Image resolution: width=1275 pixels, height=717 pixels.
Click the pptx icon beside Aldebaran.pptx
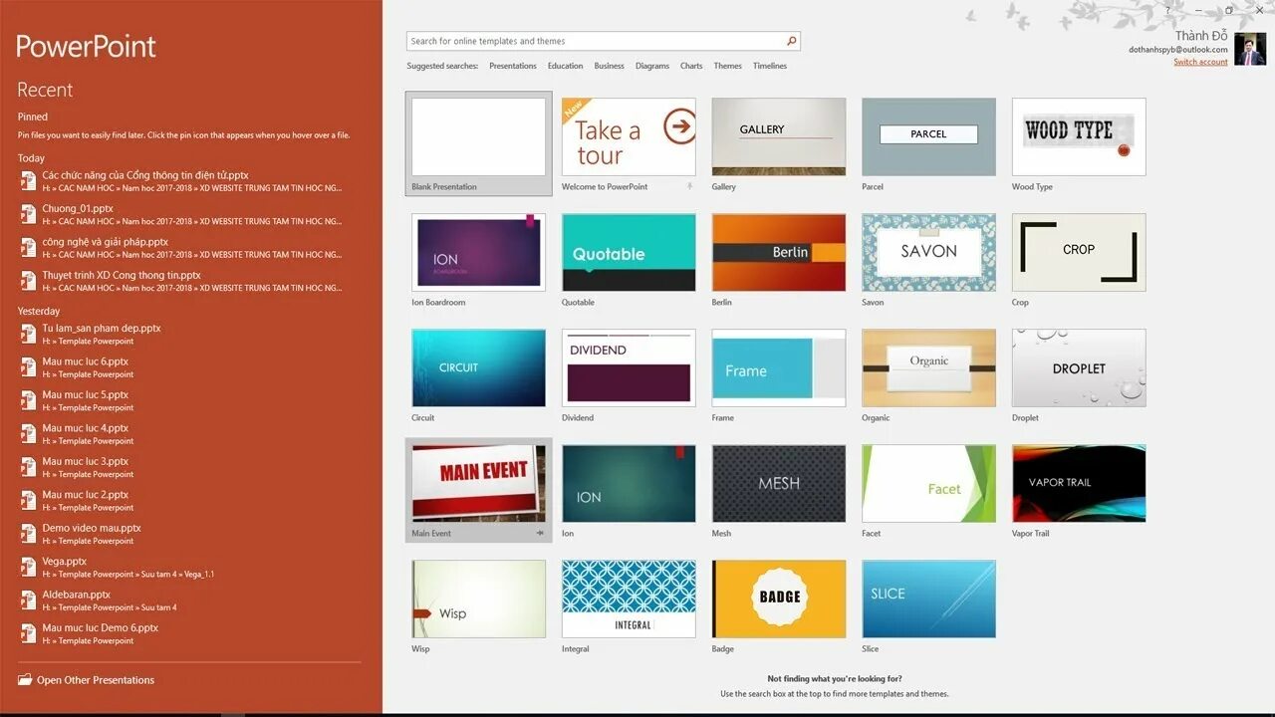coord(28,600)
